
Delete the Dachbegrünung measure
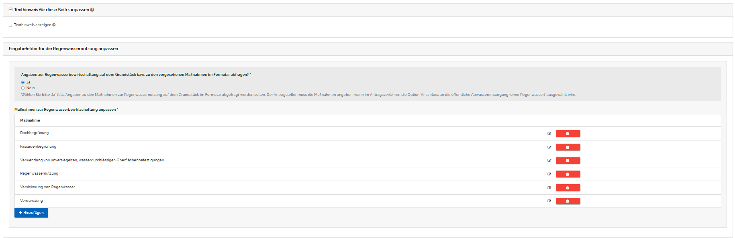point(568,134)
